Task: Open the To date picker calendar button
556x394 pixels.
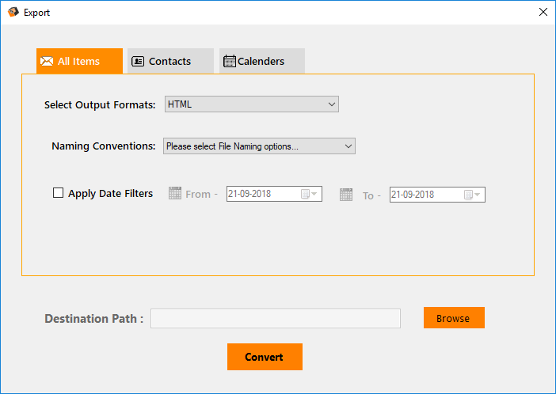Action: click(472, 195)
